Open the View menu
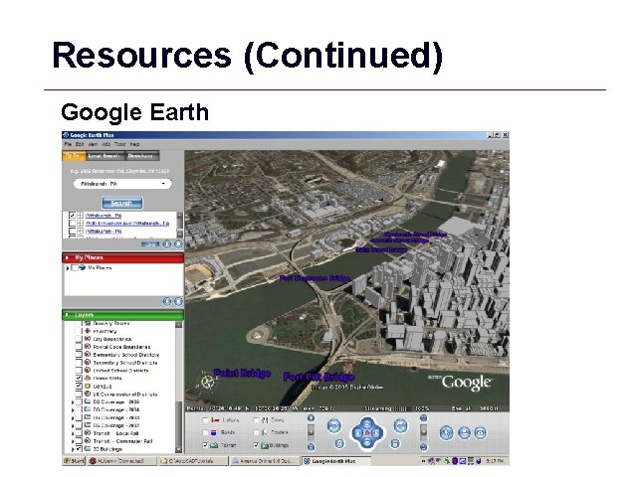The image size is (637, 477). coord(93,144)
